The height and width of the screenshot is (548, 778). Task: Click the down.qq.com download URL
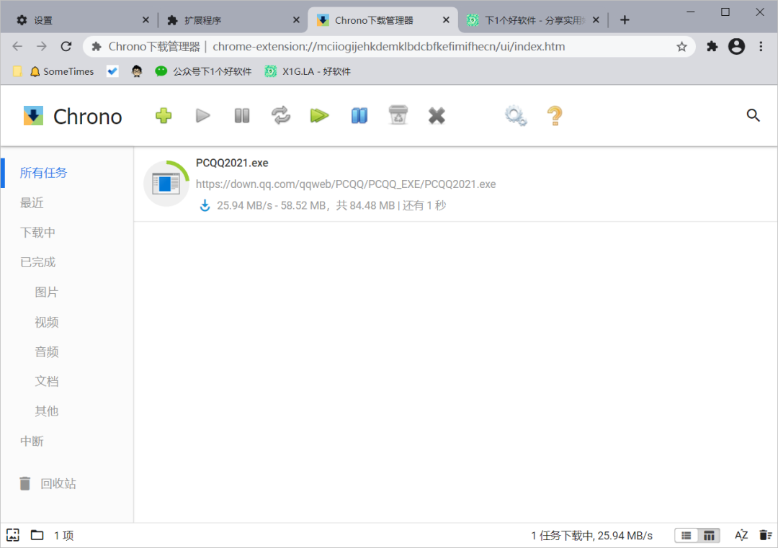[346, 184]
